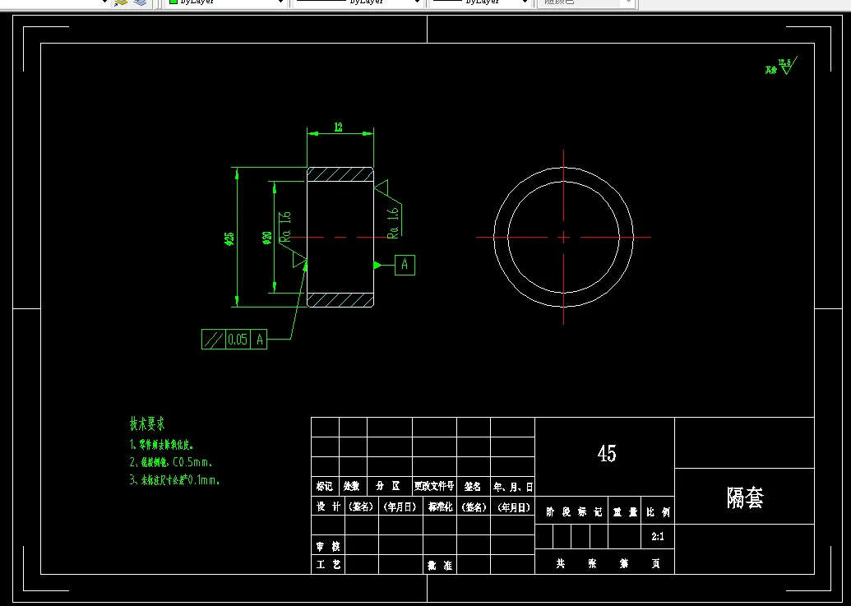
Task: Click the 设计 cell
Action: [328, 507]
